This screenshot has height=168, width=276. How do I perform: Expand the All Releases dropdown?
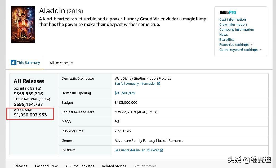[x=61, y=63]
